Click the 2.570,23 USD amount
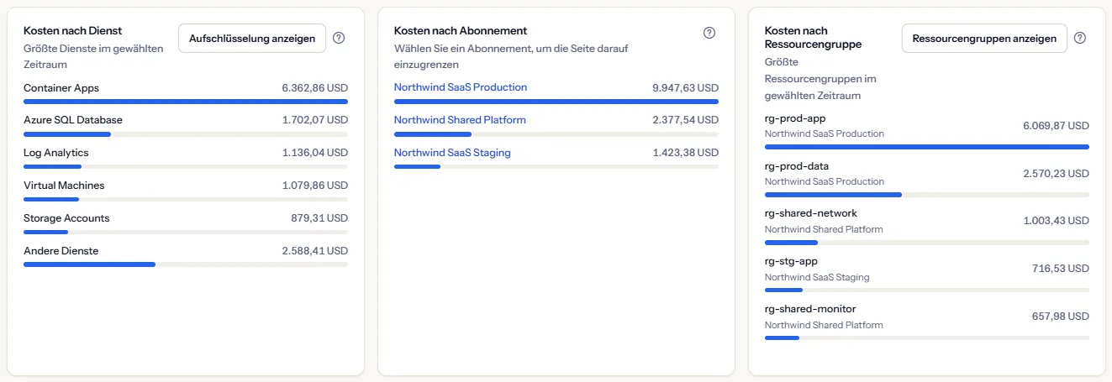 tap(1056, 174)
